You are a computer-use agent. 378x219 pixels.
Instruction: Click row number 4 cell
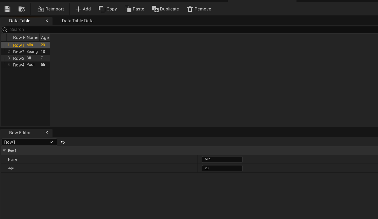click(x=9, y=65)
